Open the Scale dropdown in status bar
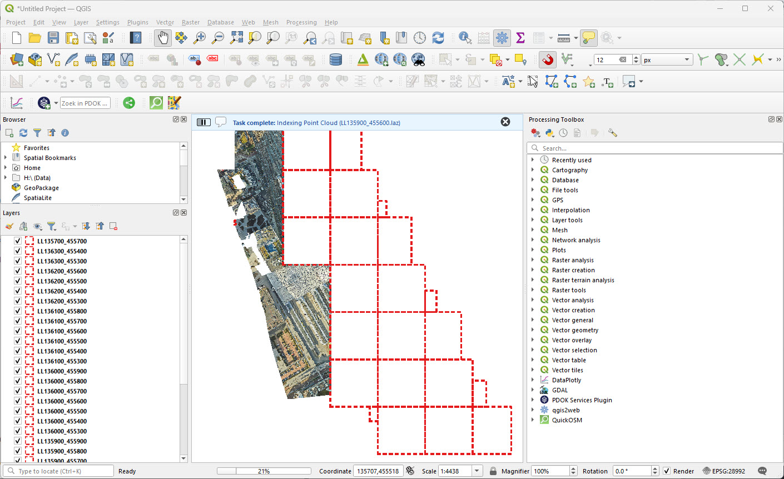The width and height of the screenshot is (784, 479). pyautogui.click(x=477, y=471)
